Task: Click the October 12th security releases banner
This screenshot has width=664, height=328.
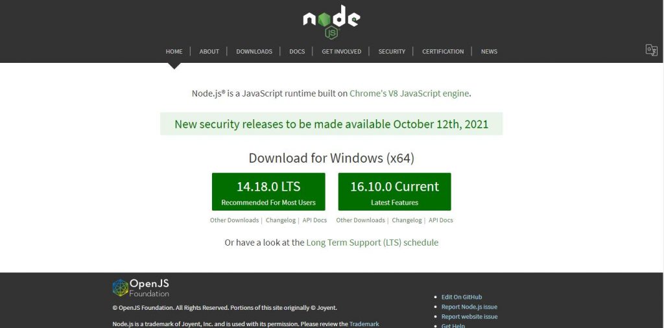Action: click(331, 124)
